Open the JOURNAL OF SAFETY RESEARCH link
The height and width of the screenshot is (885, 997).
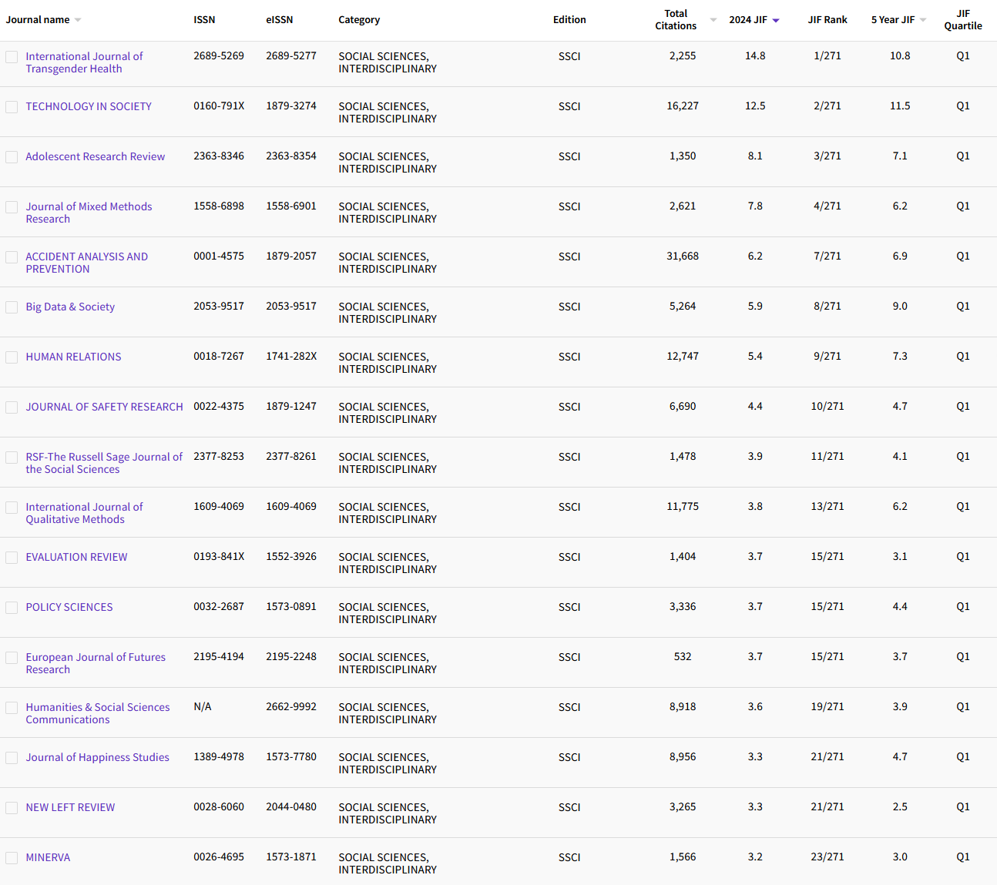[104, 407]
